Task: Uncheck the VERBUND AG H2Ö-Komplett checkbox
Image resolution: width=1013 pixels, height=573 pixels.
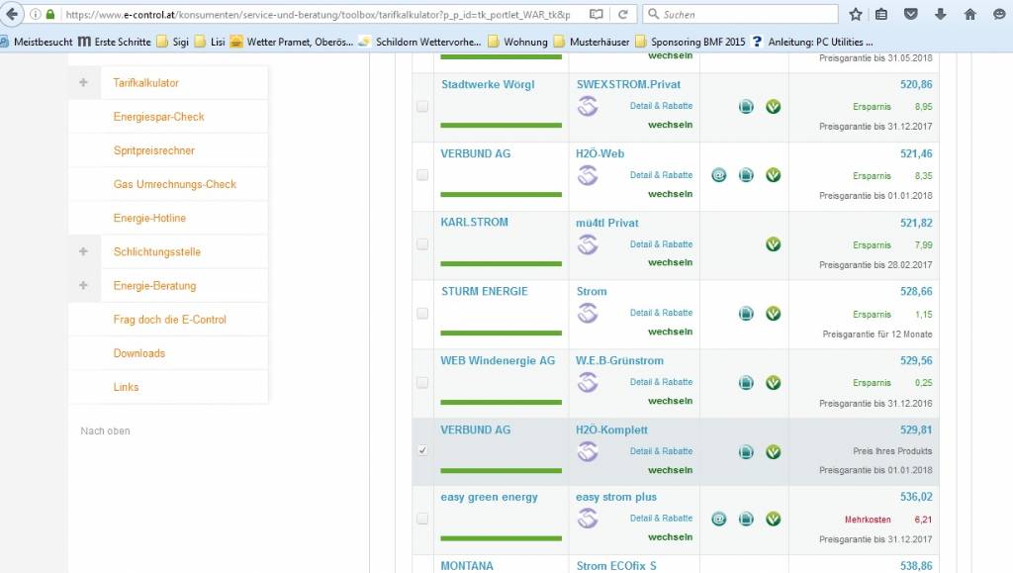Action: point(422,450)
